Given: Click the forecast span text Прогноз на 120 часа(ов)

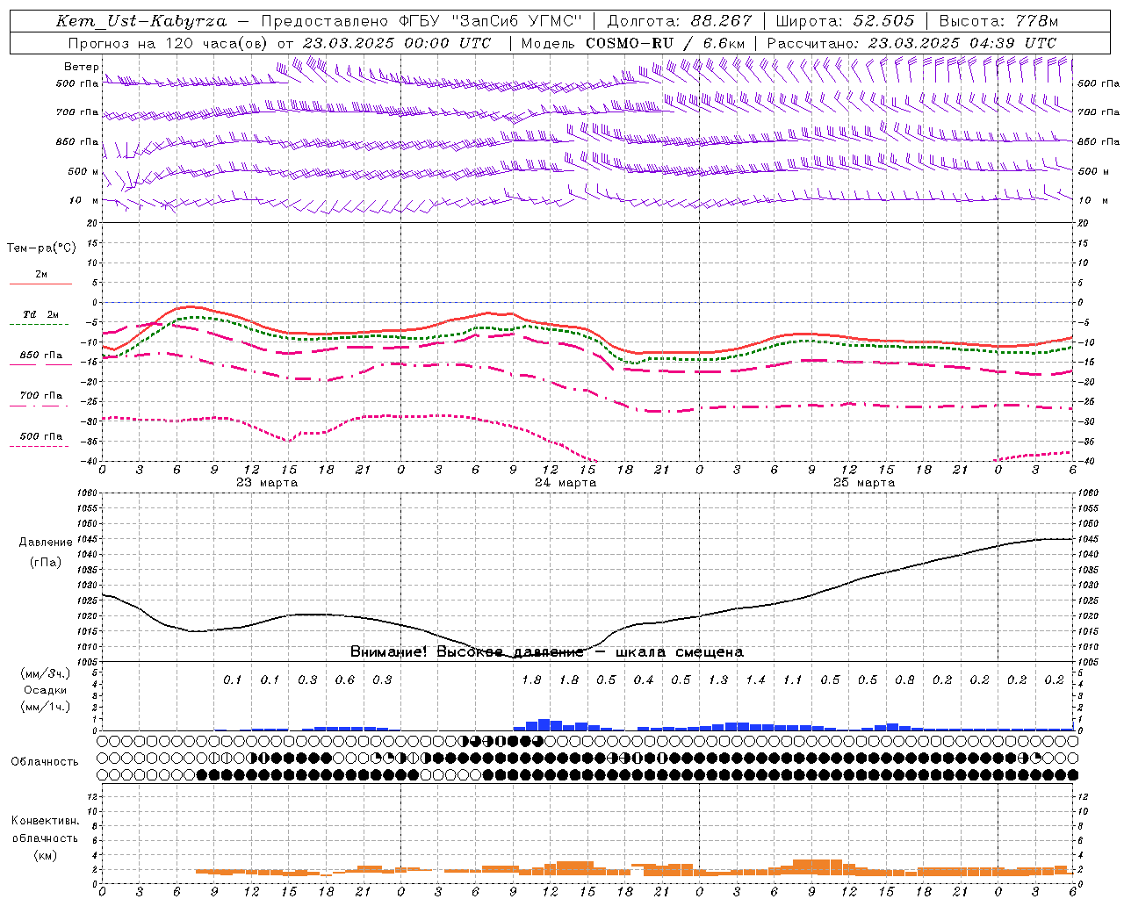Looking at the screenshot, I should (169, 43).
